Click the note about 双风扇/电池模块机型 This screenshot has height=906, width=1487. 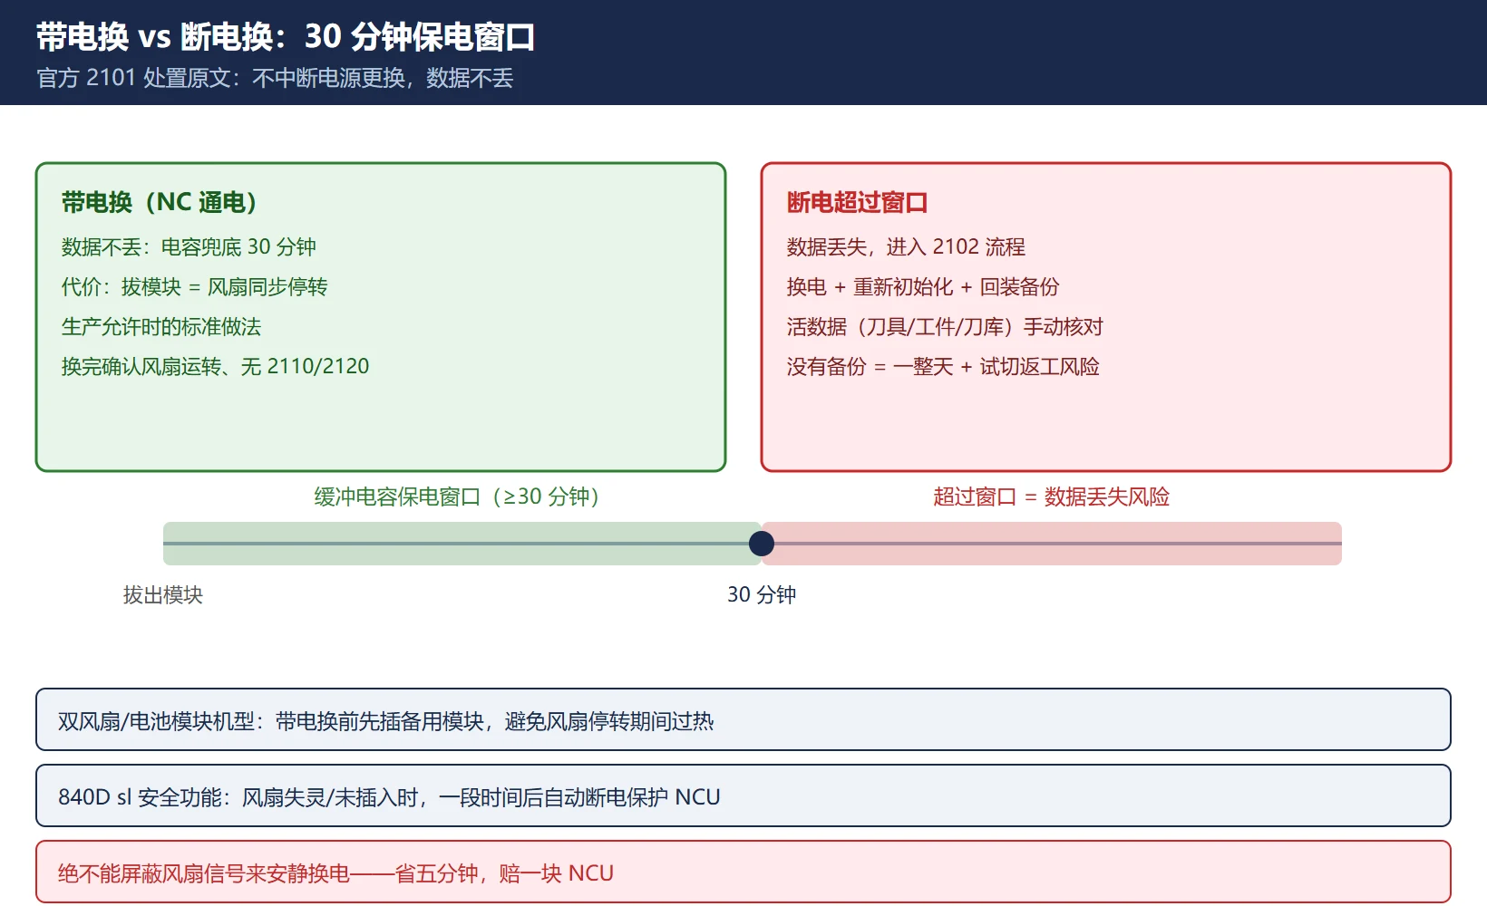(x=743, y=720)
